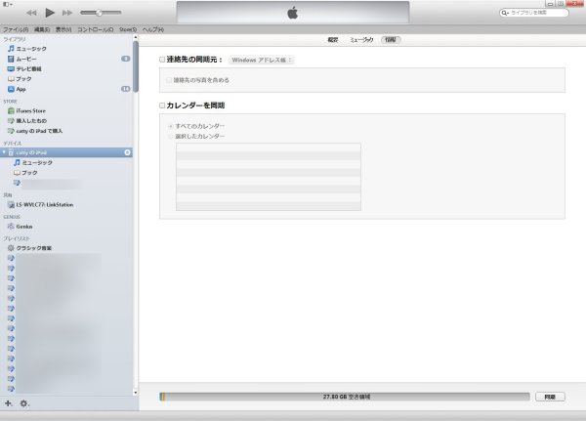Image resolution: width=586 pixels, height=421 pixels.
Task: Open the ミュージック library in the sidebar
Action: [31, 49]
